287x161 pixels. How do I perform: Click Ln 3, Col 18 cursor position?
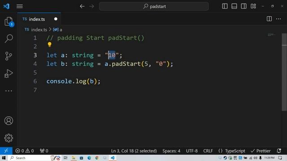(x=134, y=151)
